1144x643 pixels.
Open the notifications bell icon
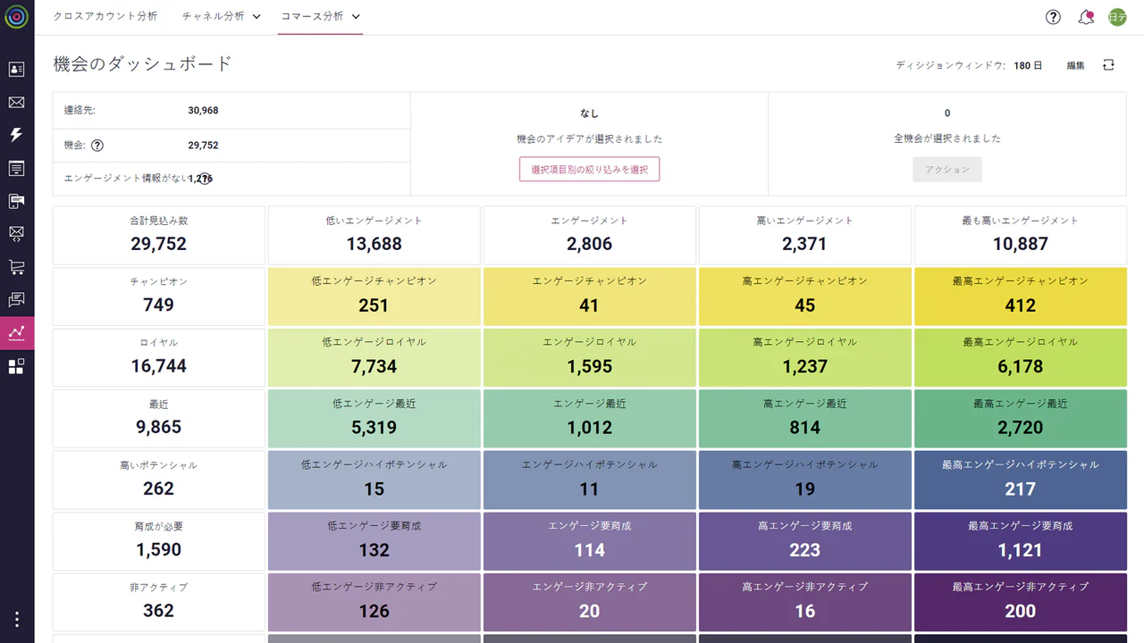(1086, 17)
